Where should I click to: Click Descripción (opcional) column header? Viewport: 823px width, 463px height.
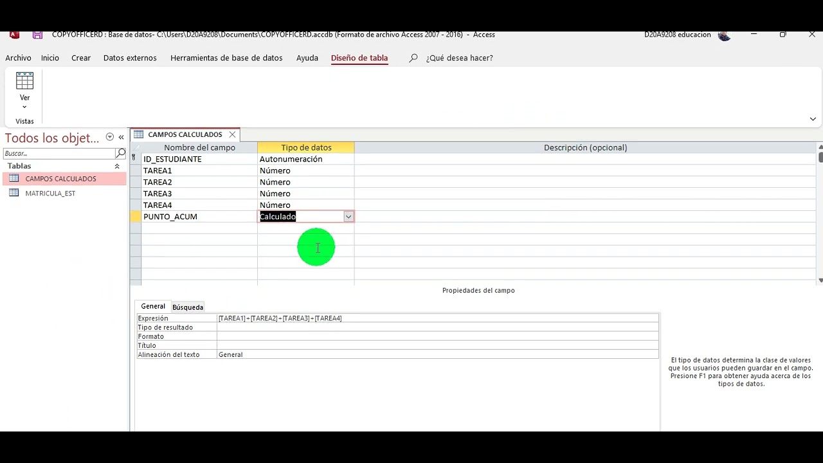[585, 147]
